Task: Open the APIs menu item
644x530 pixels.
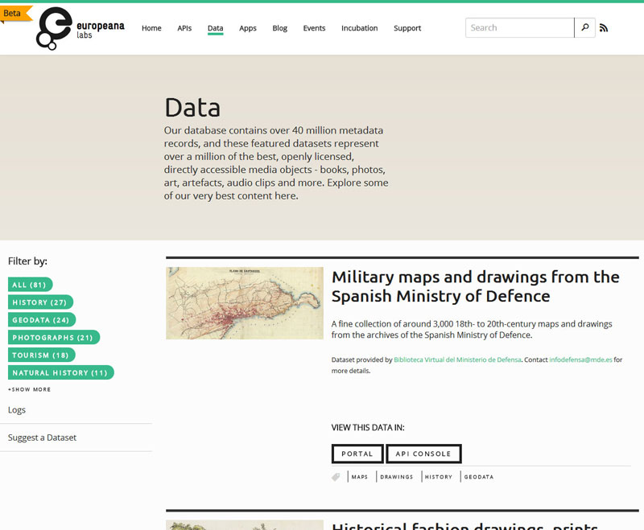Action: (184, 28)
